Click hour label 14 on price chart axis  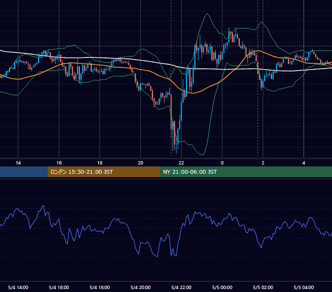(x=18, y=163)
